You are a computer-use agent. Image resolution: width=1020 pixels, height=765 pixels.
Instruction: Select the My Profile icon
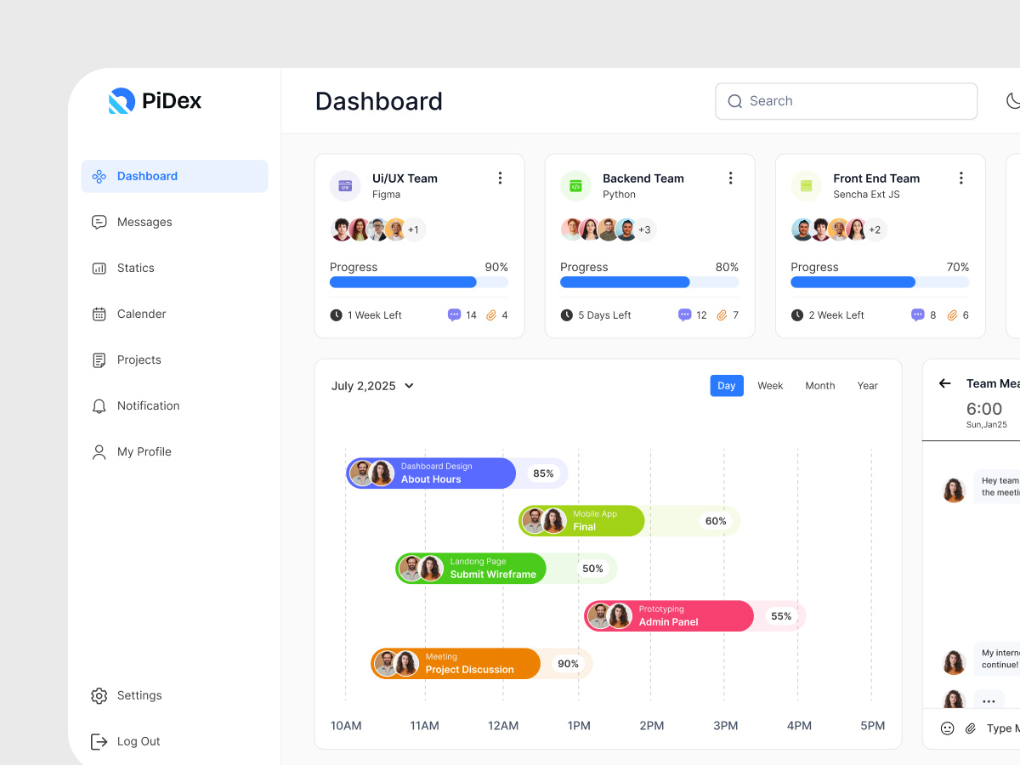pyautogui.click(x=99, y=451)
